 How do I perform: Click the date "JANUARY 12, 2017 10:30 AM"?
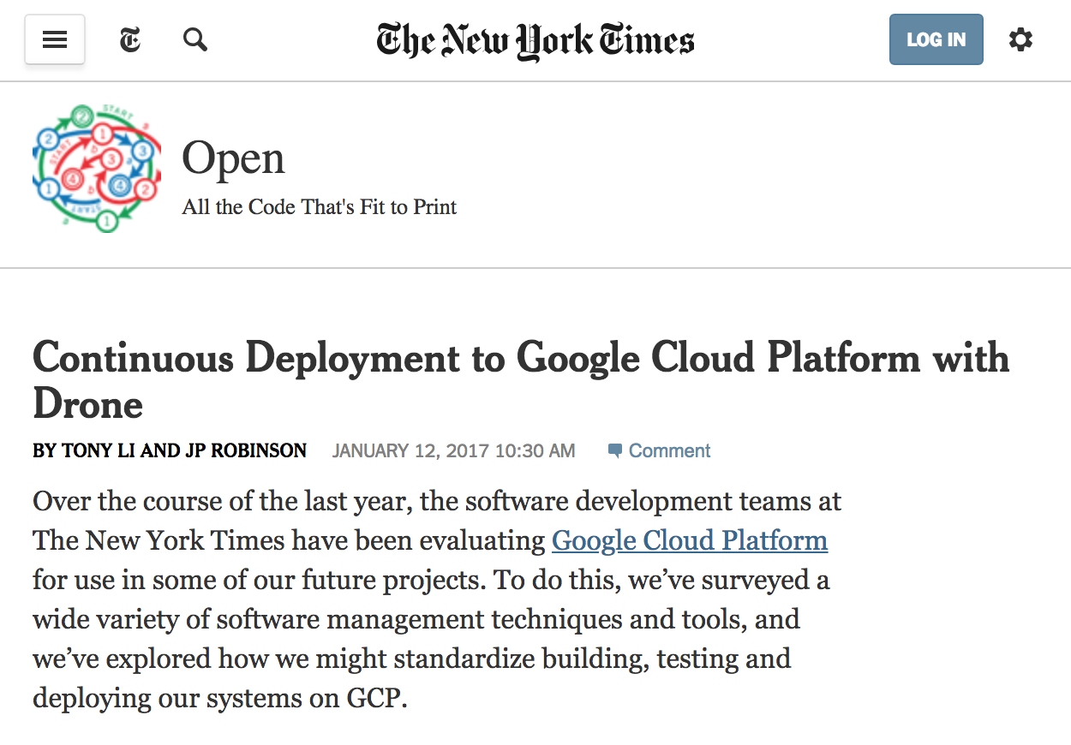tap(453, 450)
